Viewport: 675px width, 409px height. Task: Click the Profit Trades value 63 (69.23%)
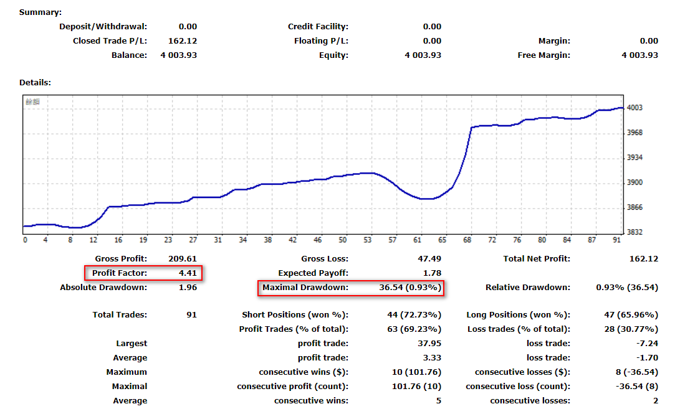414,329
